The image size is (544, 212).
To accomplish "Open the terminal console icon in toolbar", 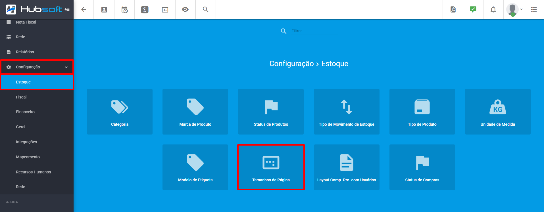I will pos(165,10).
